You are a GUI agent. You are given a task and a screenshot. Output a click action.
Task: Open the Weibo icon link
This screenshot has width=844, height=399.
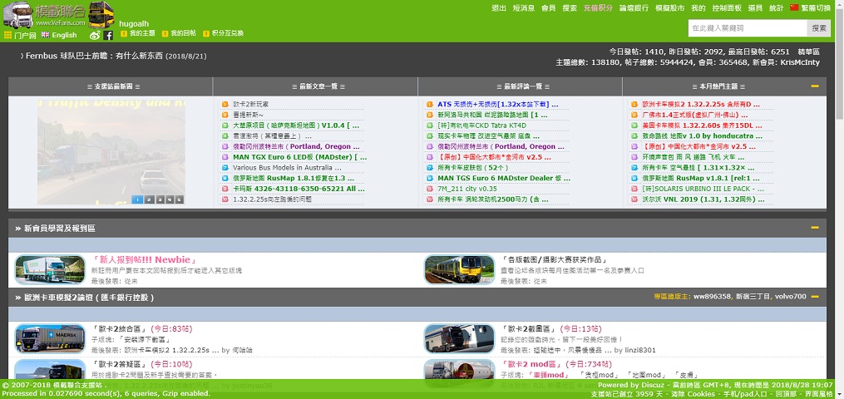point(95,35)
